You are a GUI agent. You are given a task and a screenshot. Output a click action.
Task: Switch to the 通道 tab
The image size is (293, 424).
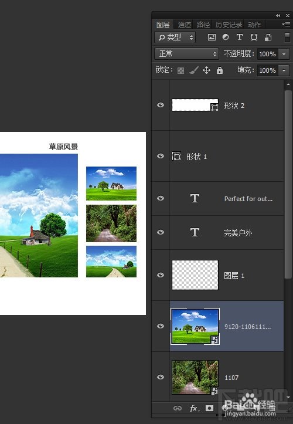click(x=185, y=25)
